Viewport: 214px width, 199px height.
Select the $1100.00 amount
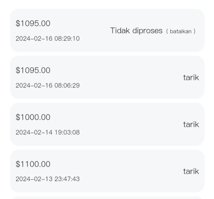click(x=33, y=164)
